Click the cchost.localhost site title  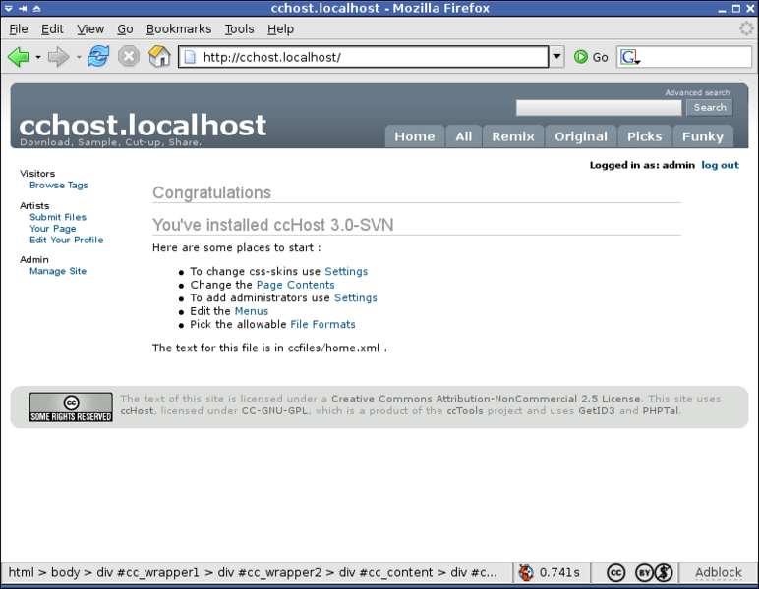143,125
